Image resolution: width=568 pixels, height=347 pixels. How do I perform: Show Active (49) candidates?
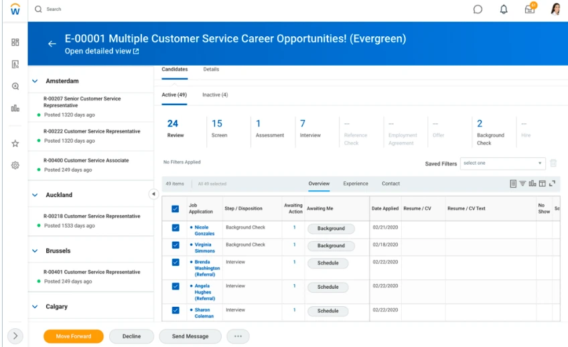point(174,95)
